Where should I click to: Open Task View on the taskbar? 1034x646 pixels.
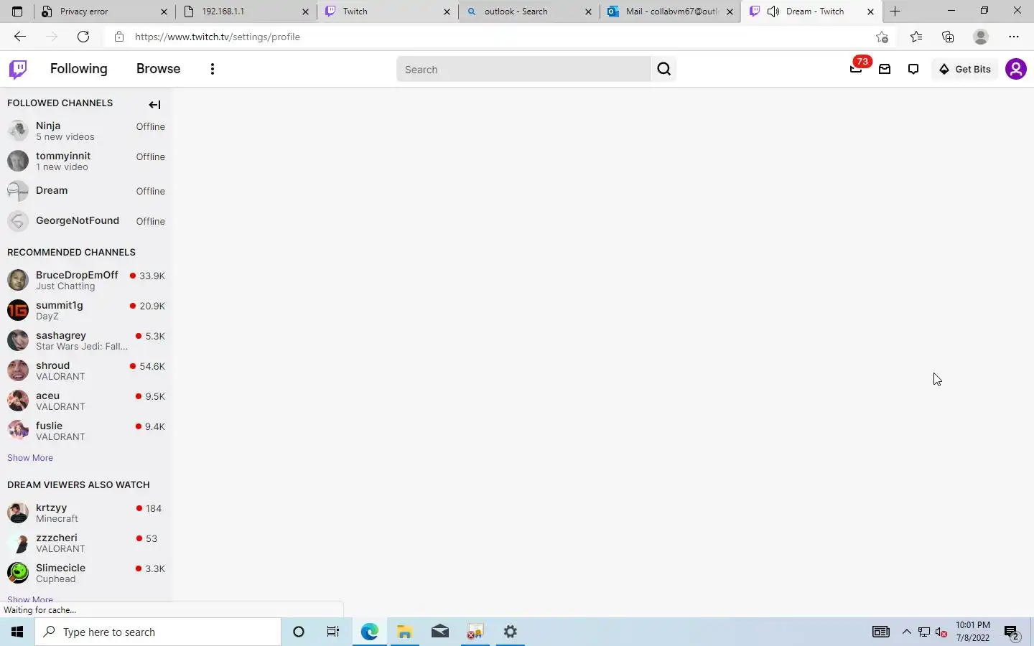click(333, 632)
